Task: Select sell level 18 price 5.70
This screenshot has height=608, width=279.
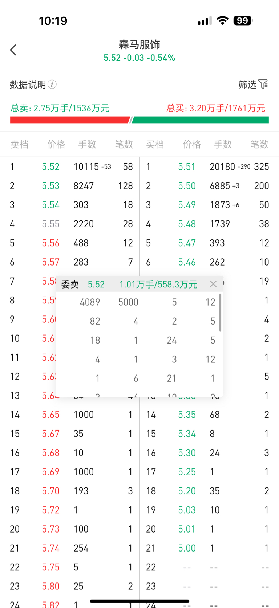Action: pos(50,491)
